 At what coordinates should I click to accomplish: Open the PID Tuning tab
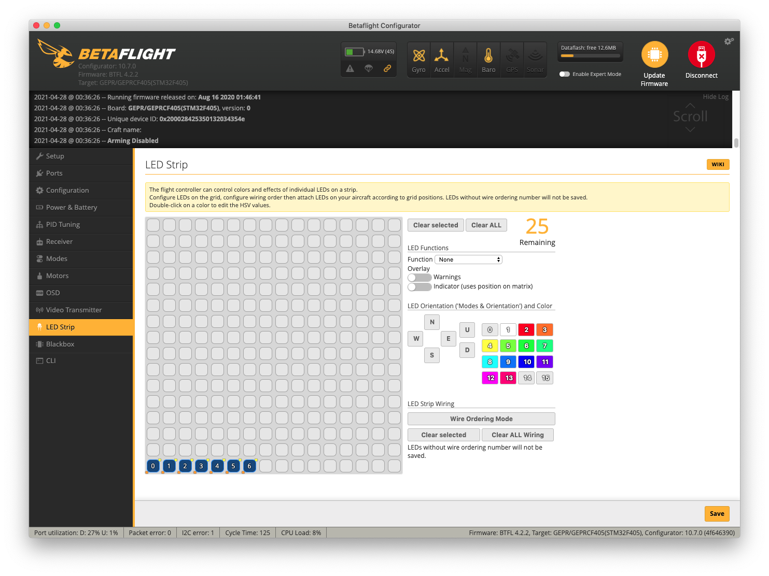pyautogui.click(x=81, y=224)
